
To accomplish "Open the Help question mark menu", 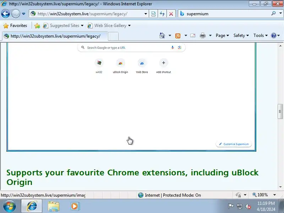I will click(275, 35).
